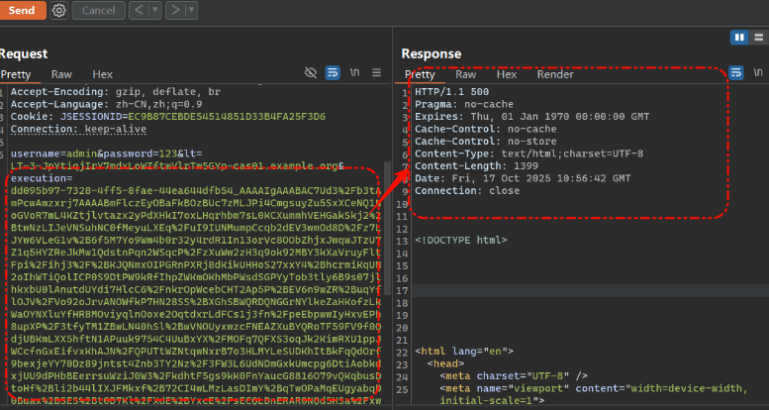Open the Request panel hamburger menu
The image size is (769, 410).
tap(377, 72)
